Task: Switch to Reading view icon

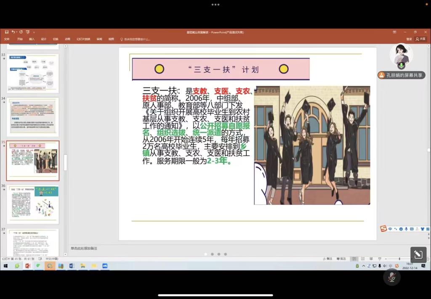Action: pos(371,259)
